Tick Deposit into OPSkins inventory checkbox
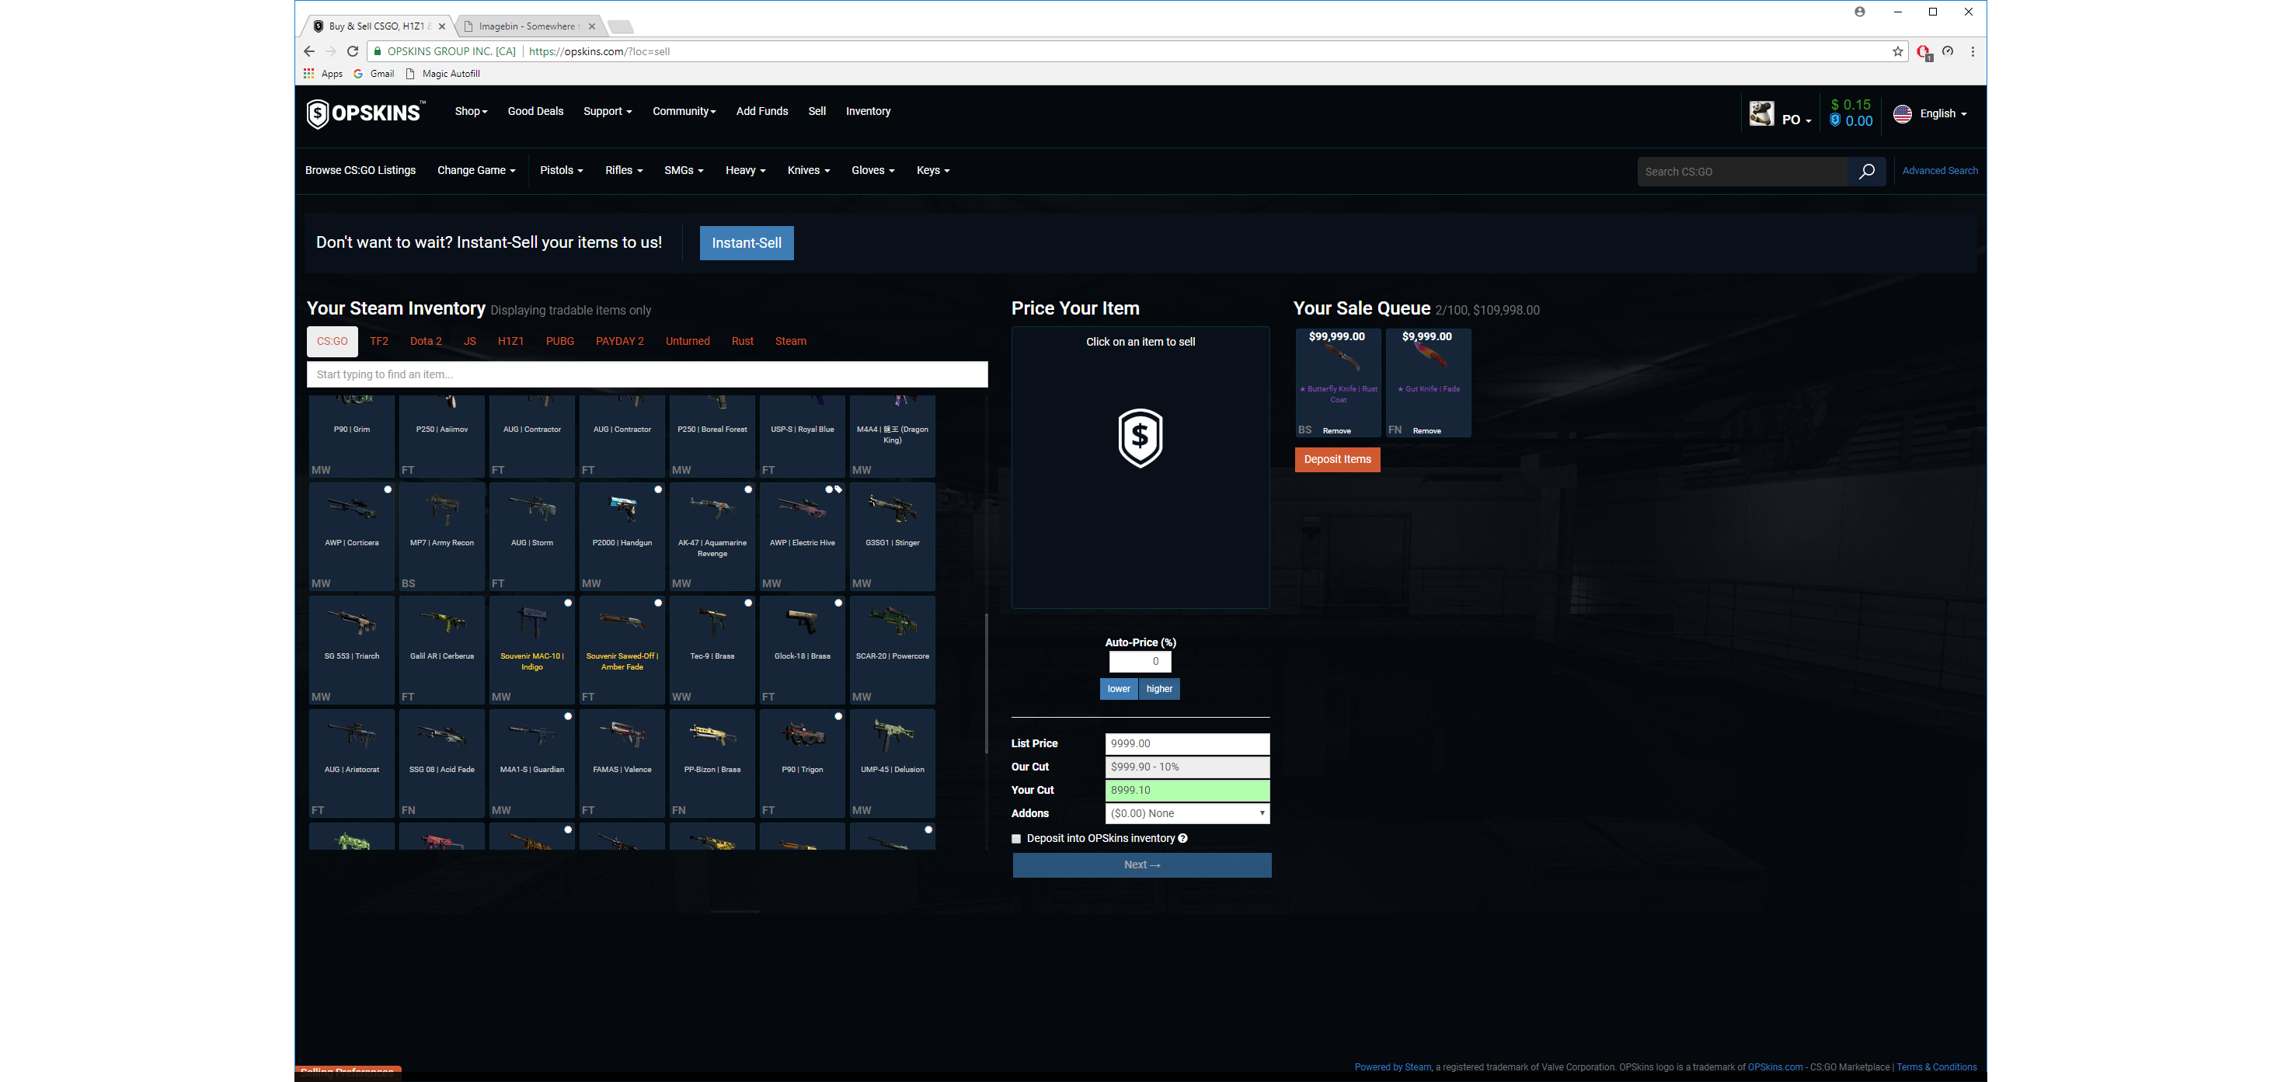2281x1082 pixels. click(x=1016, y=839)
